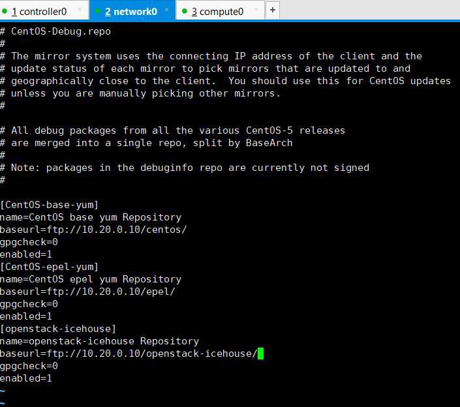The height and width of the screenshot is (407, 460).
Task: Close the compute0 tab
Action: pos(256,10)
